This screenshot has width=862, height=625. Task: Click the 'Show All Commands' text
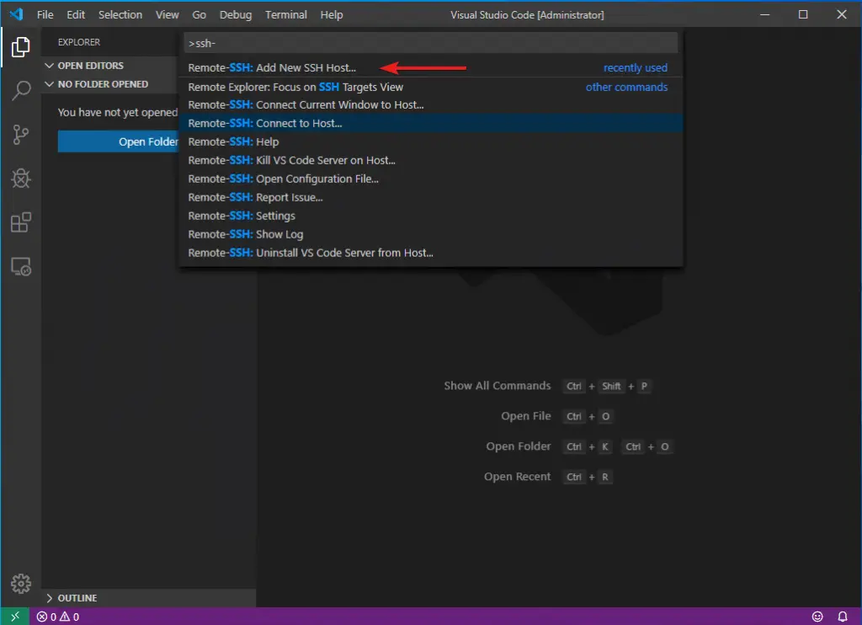click(497, 386)
